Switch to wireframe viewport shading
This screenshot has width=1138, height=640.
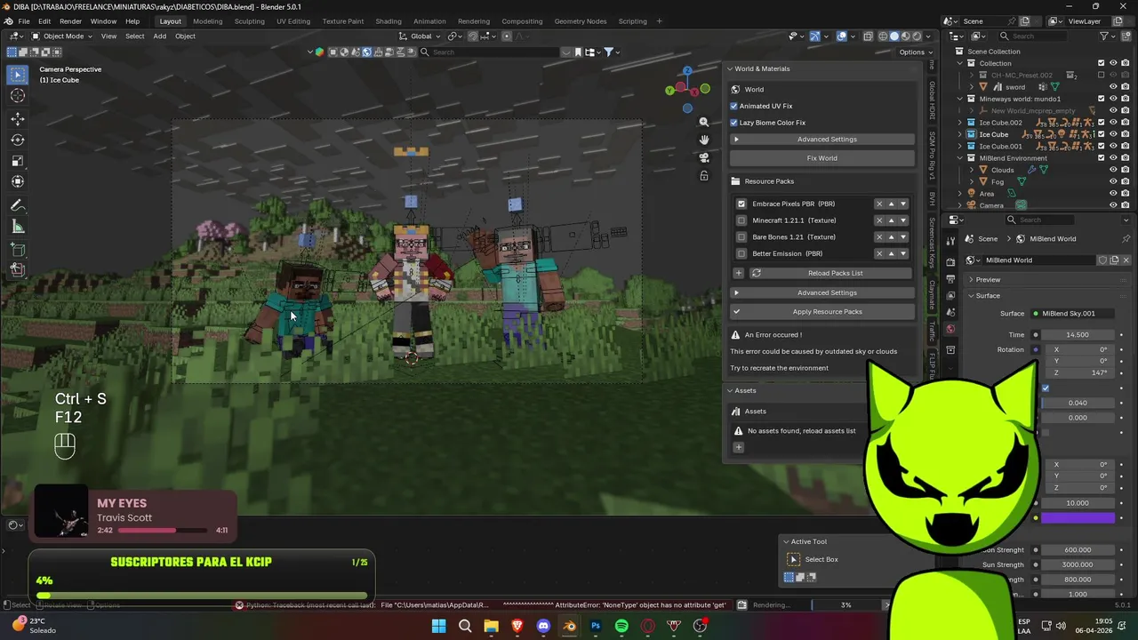[x=883, y=36]
